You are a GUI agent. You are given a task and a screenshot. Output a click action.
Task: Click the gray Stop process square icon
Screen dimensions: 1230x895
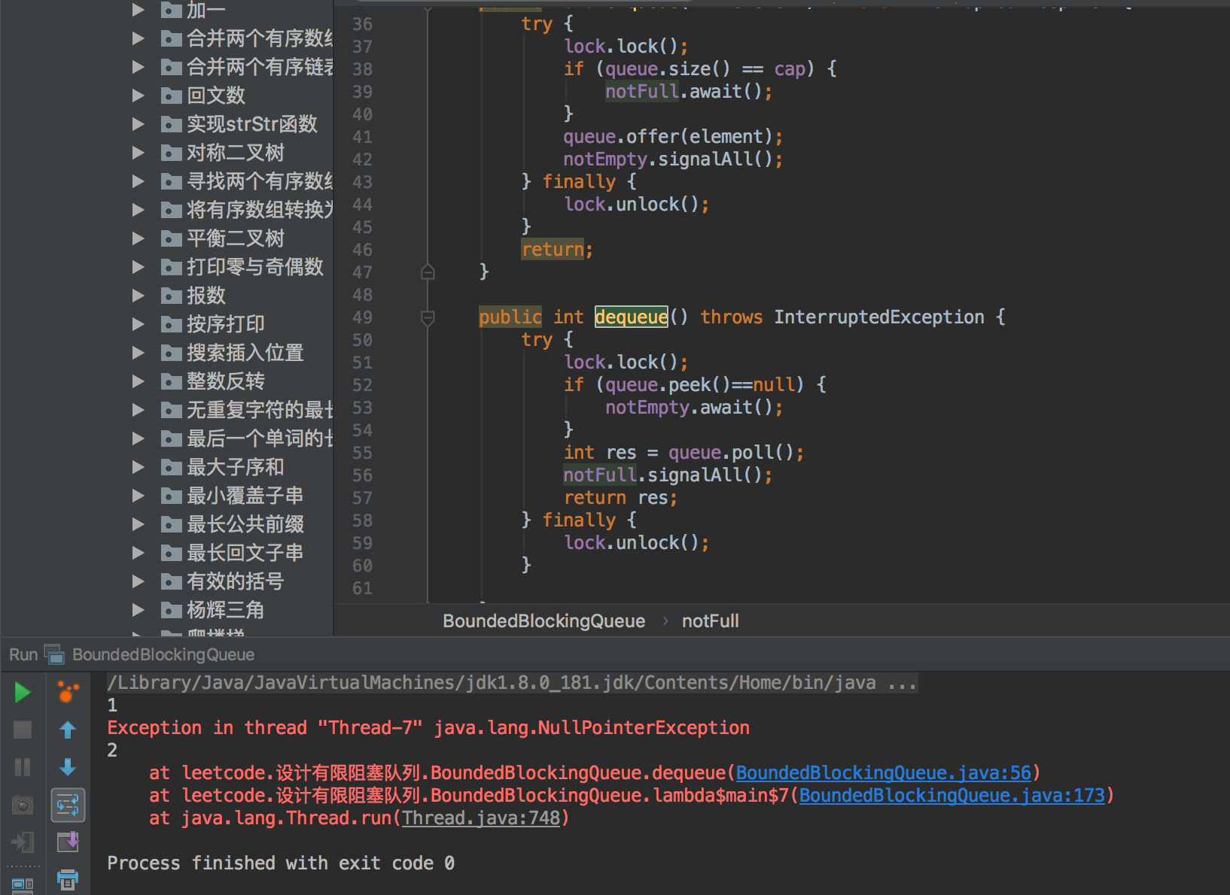[23, 730]
